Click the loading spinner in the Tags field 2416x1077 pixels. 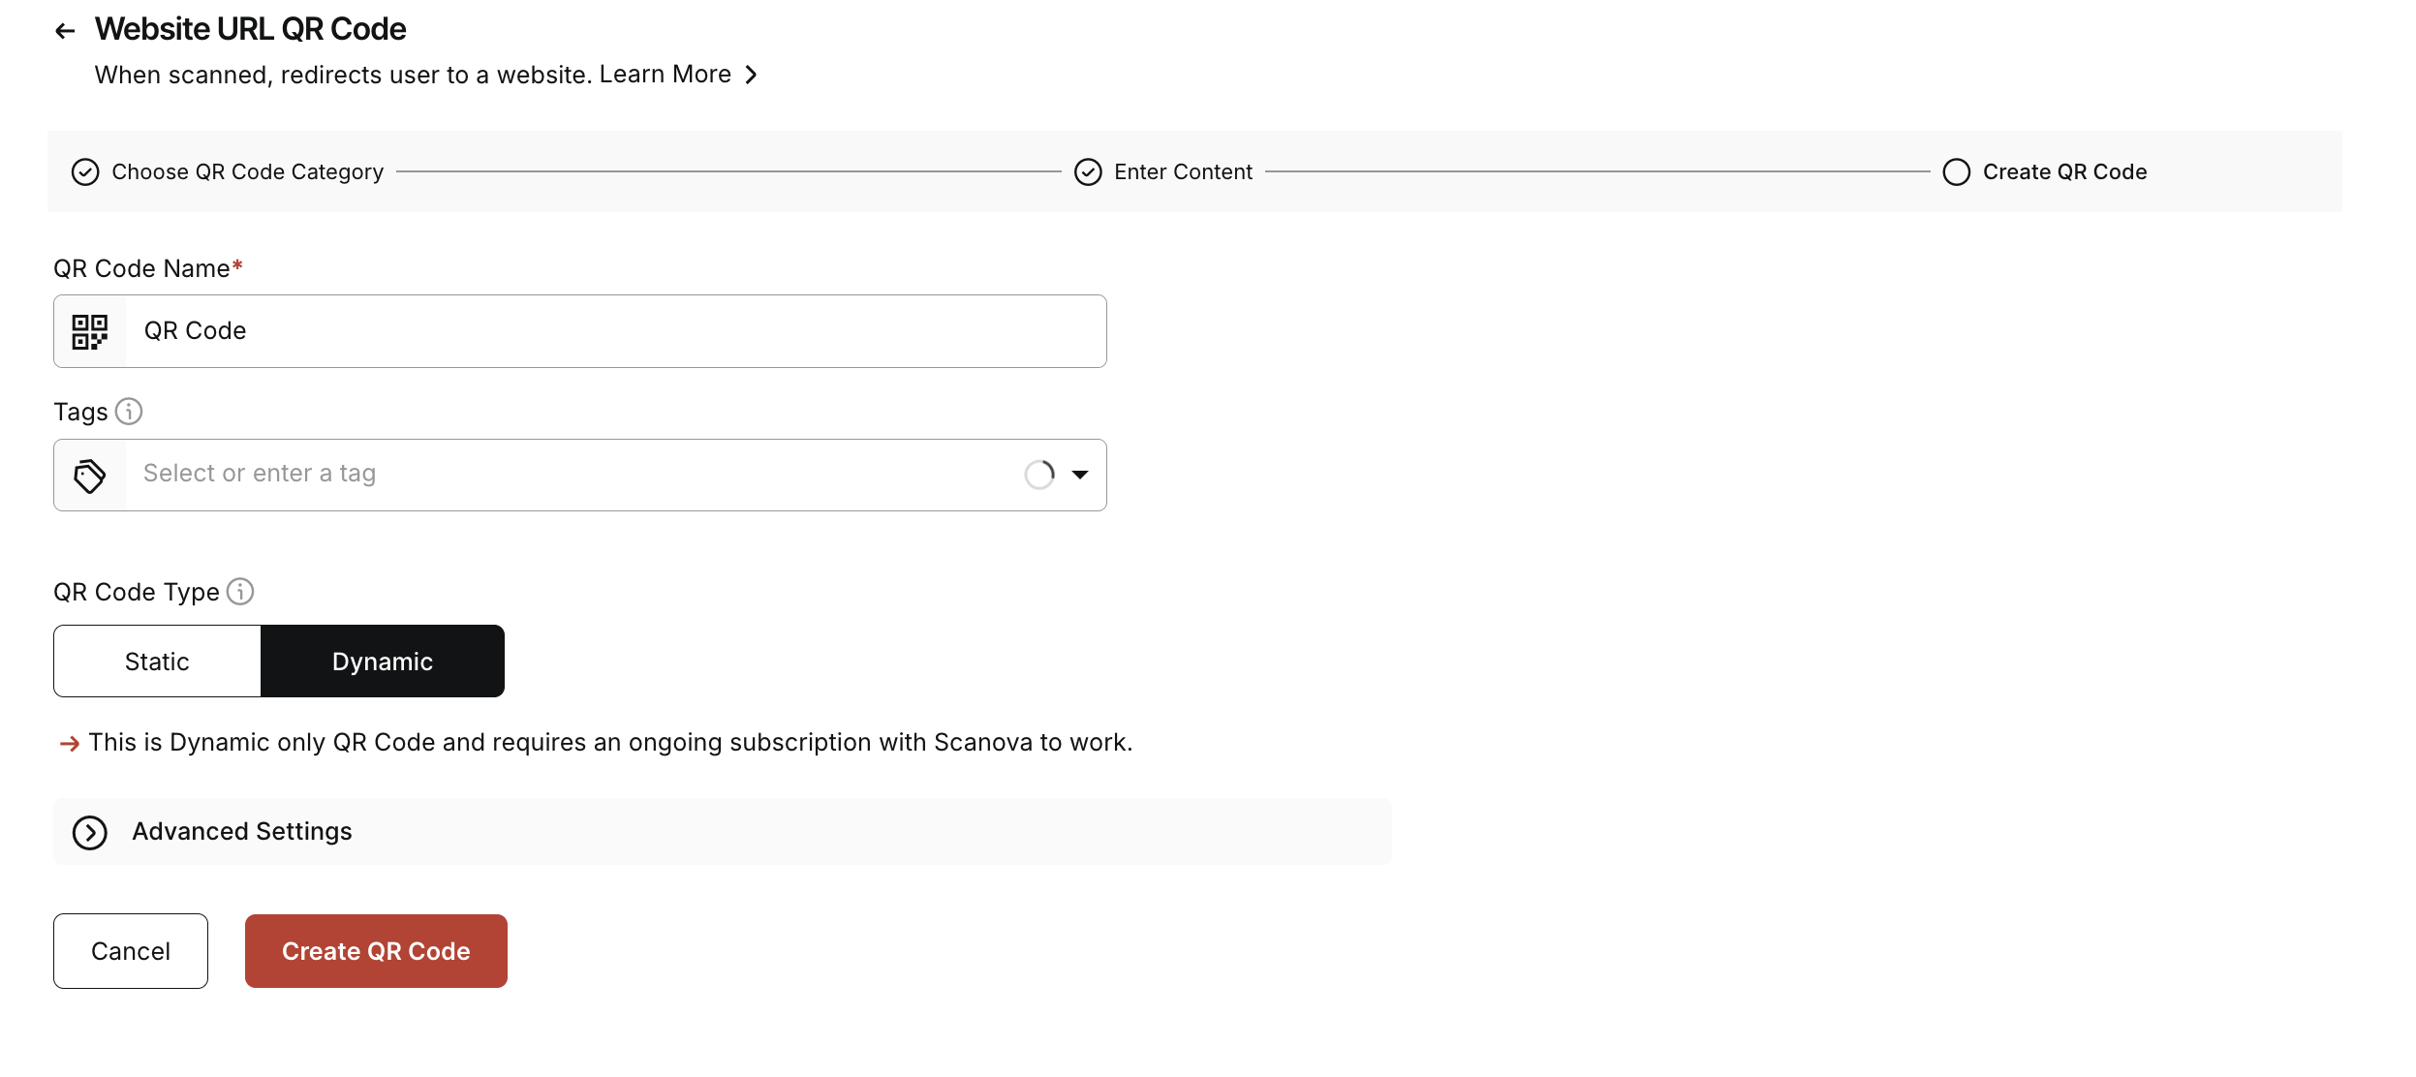[1039, 475]
